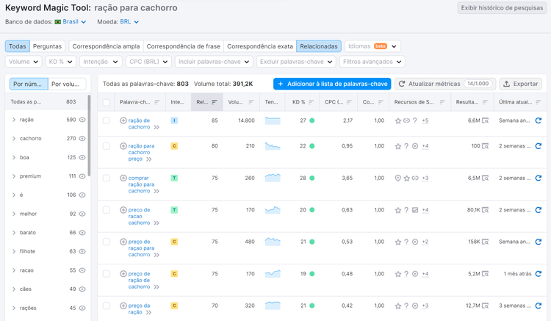Change currency from BRL
The height and width of the screenshot is (321, 551).
(129, 22)
